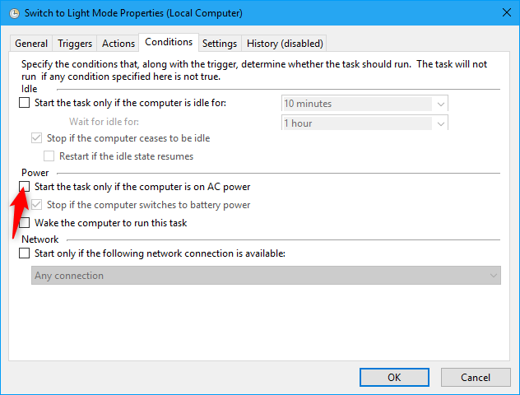Select the Conditions tab
Image resolution: width=520 pixels, height=395 pixels.
point(169,42)
